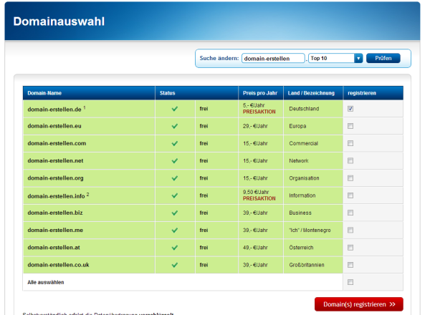This screenshot has width=430, height=315.
Task: Open the Top 10 dropdown
Action: coord(358,58)
